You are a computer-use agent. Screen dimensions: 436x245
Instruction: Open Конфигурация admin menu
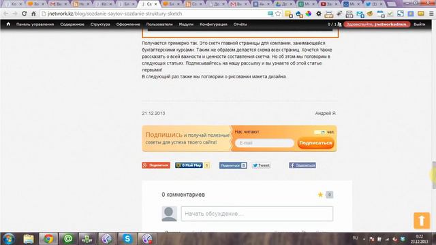[213, 24]
